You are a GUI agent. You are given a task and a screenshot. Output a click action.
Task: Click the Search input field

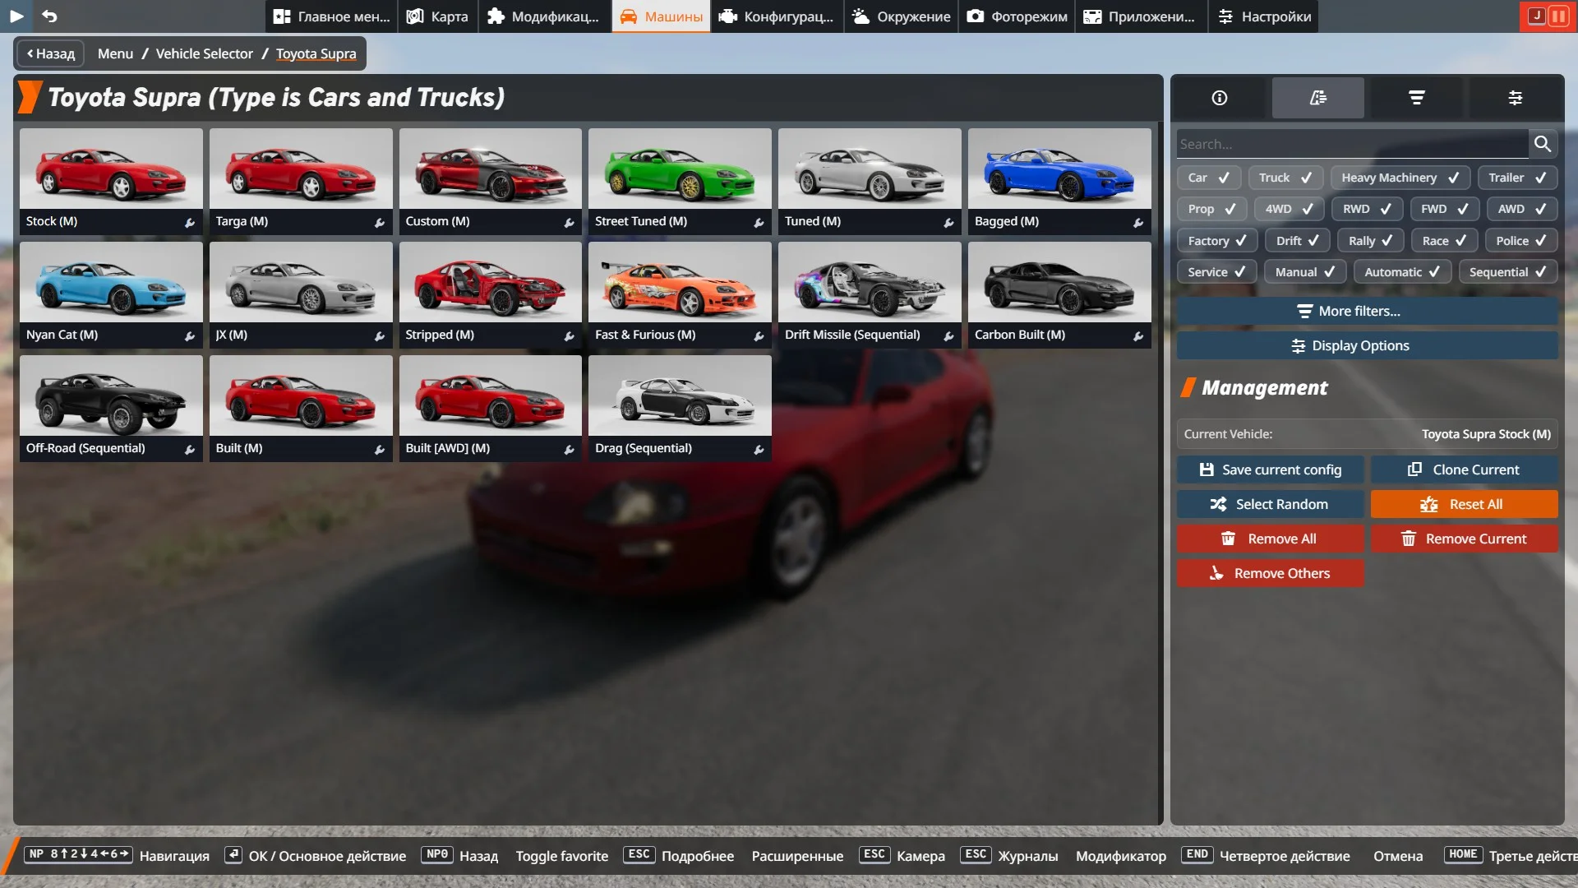tap(1353, 144)
